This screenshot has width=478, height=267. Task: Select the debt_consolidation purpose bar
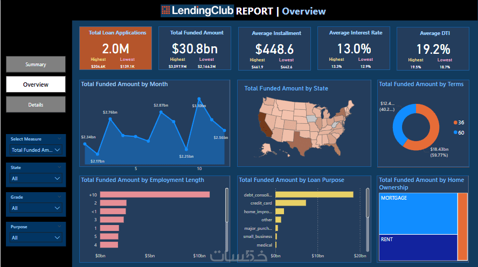pyautogui.click(x=314, y=194)
